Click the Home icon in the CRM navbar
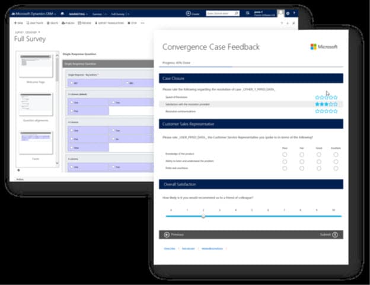 [62, 14]
